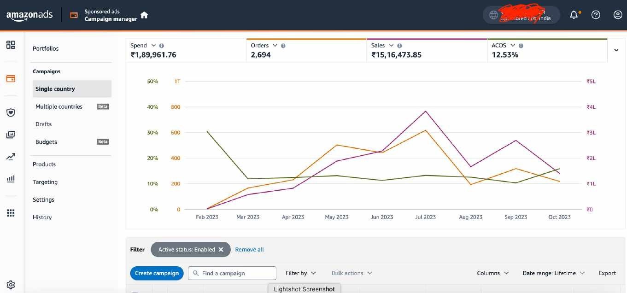Open Products in the sidebar

44,164
